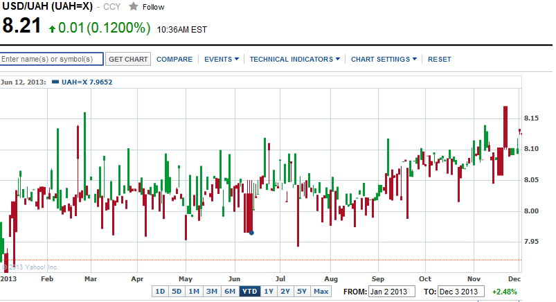Choose the 6M time range

click(x=230, y=292)
